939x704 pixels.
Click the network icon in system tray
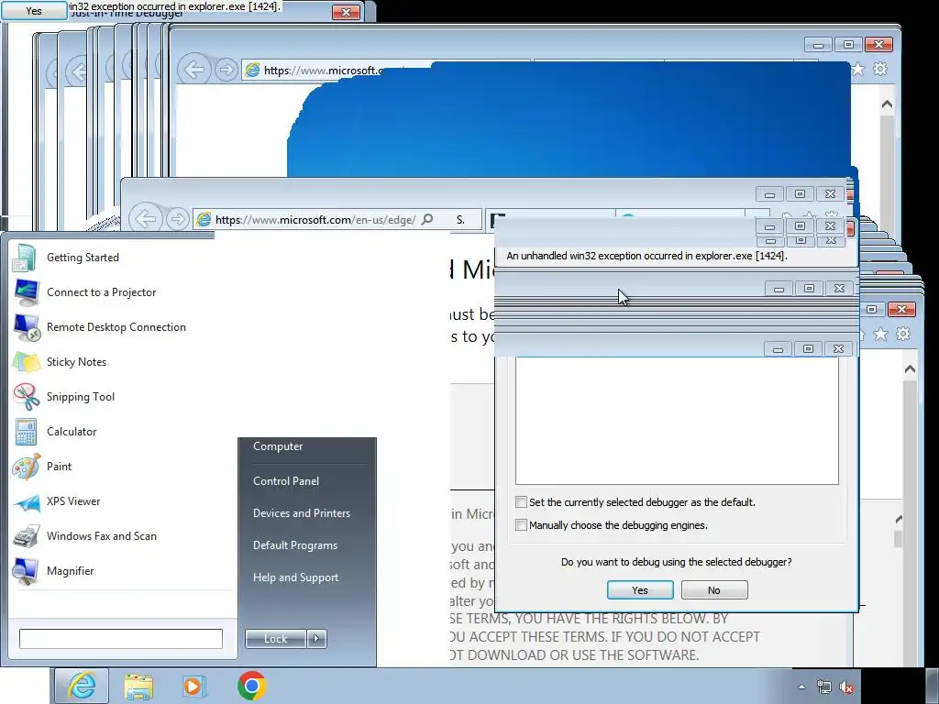[x=824, y=687]
